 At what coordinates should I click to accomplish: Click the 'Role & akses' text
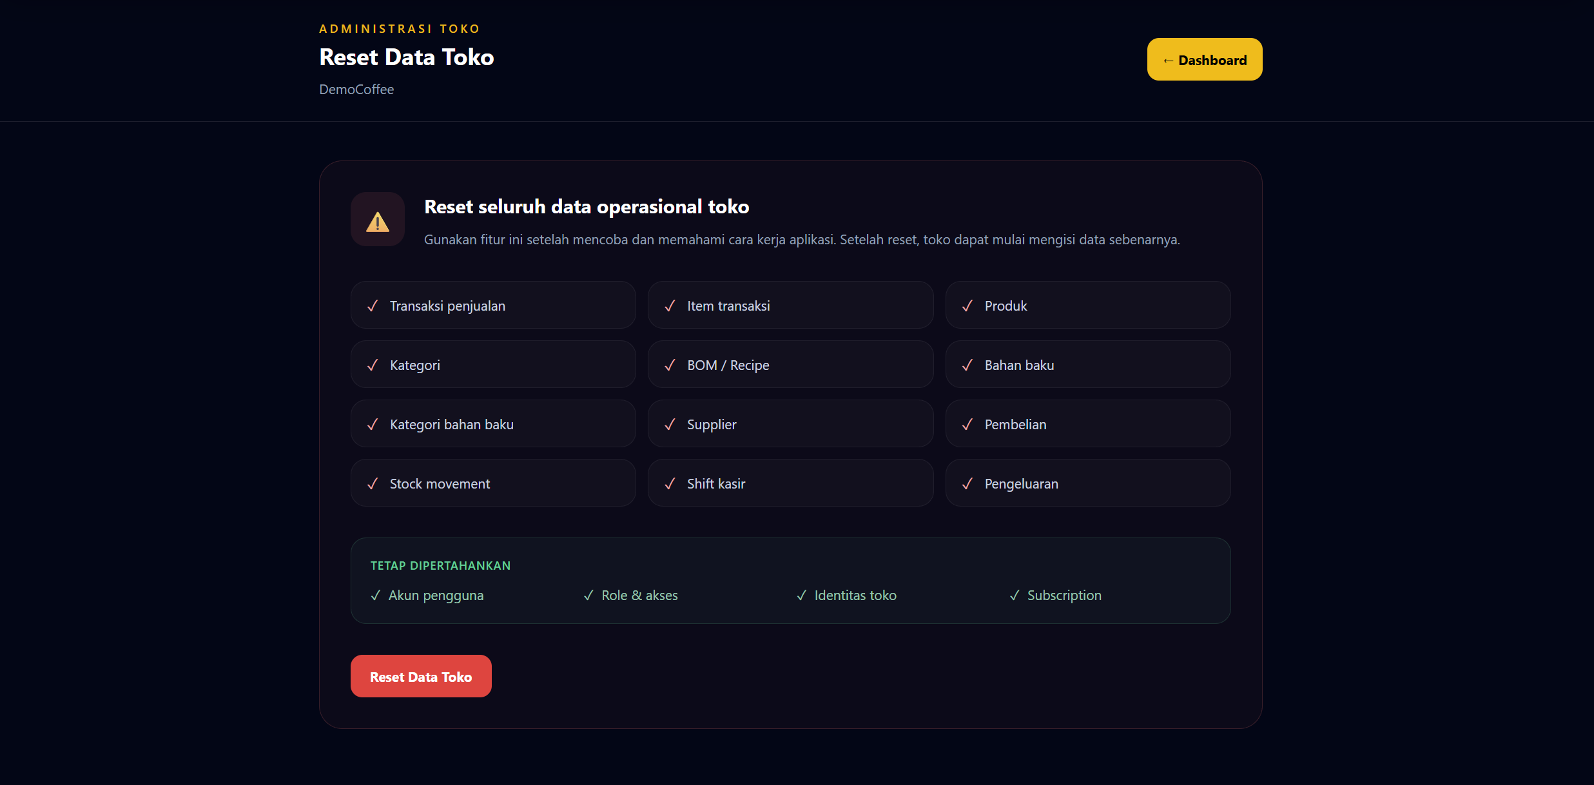pyautogui.click(x=639, y=595)
